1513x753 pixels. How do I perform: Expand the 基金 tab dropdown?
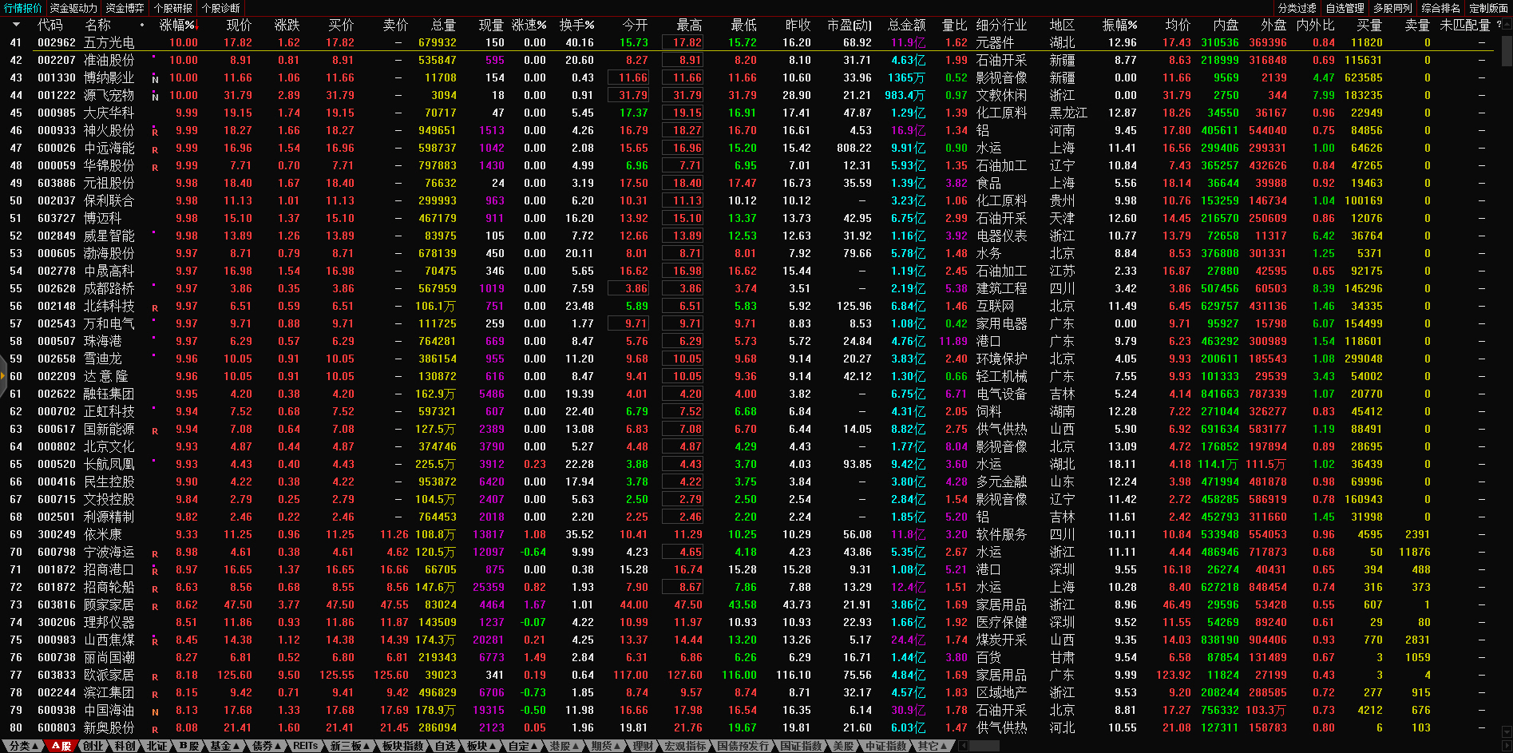click(224, 746)
